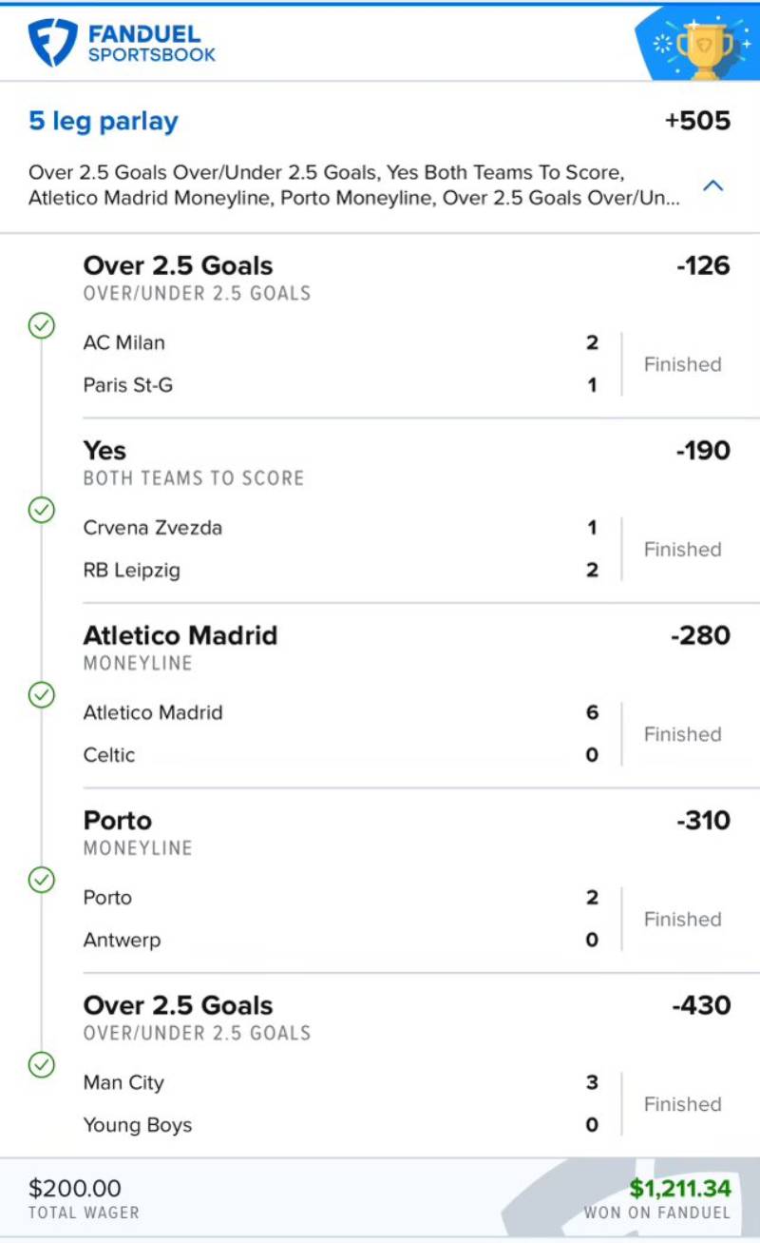Click the 5 leg parlay heading
This screenshot has width=760, height=1243.
tap(104, 121)
